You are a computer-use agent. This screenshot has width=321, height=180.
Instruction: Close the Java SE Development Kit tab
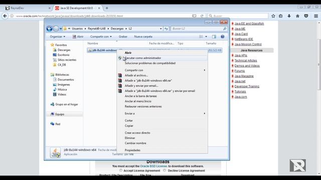[x=99, y=8]
